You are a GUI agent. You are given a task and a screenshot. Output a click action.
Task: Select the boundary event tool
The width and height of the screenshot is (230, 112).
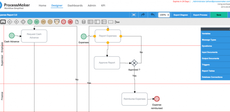57,22
